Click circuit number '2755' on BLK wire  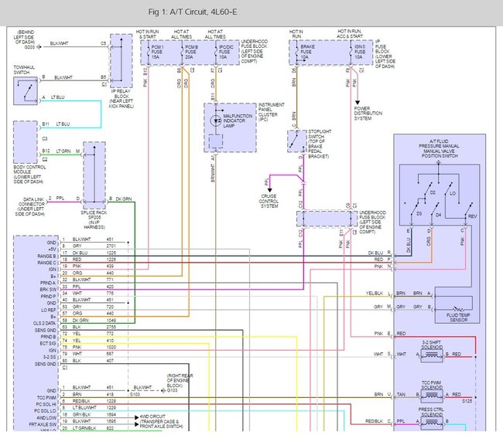click(111, 327)
